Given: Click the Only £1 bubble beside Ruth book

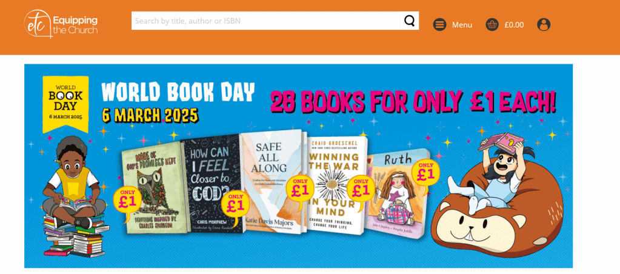Looking at the screenshot, I should pos(425,173).
